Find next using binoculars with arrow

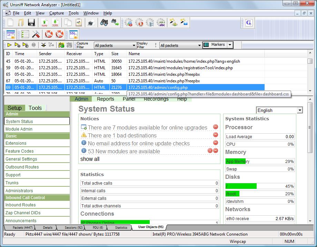pos(115,22)
